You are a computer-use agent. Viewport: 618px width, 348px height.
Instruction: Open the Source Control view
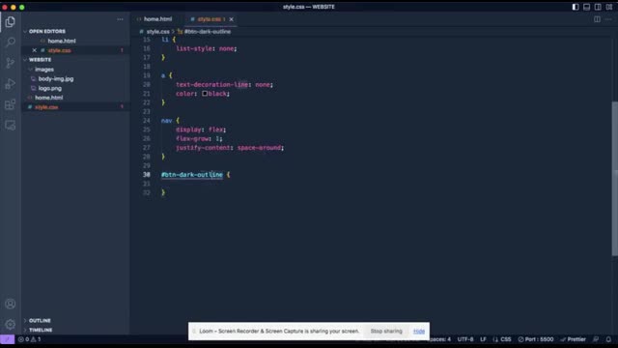(x=11, y=63)
